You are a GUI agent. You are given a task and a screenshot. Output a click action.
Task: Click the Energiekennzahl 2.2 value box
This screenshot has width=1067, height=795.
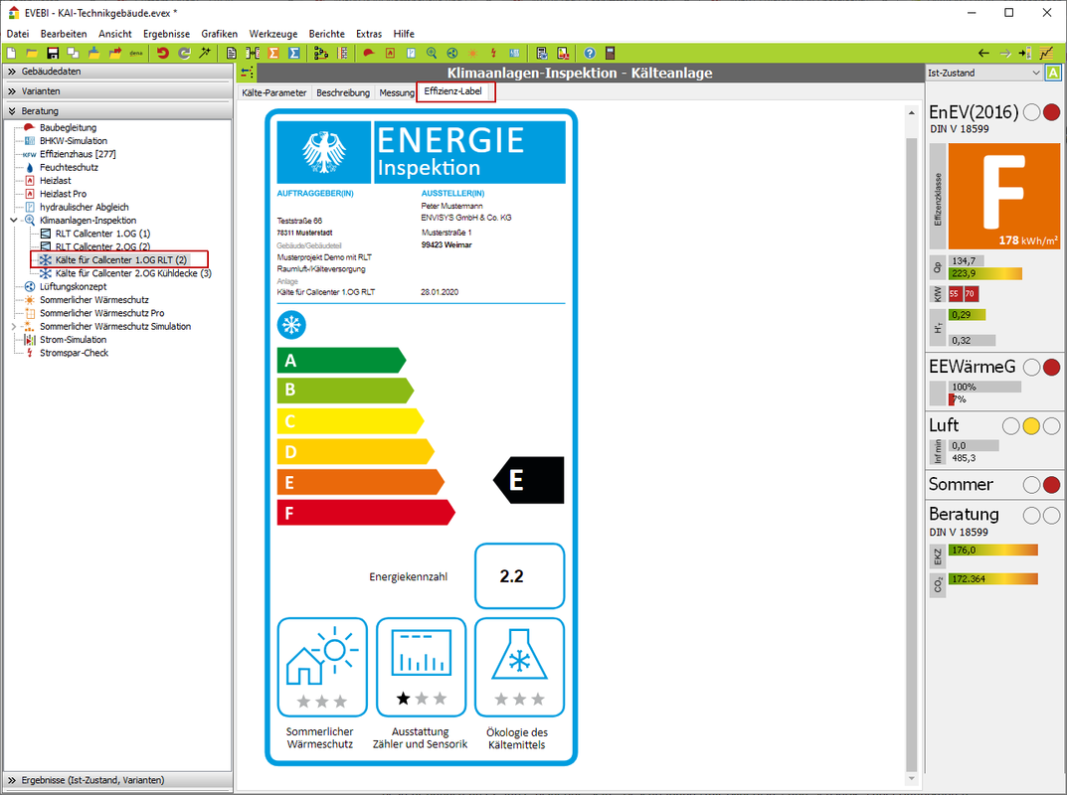(519, 576)
